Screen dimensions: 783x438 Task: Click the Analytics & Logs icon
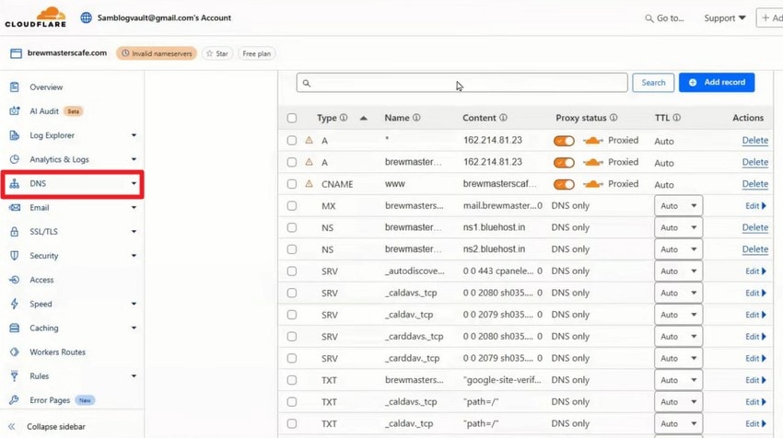[x=15, y=159]
